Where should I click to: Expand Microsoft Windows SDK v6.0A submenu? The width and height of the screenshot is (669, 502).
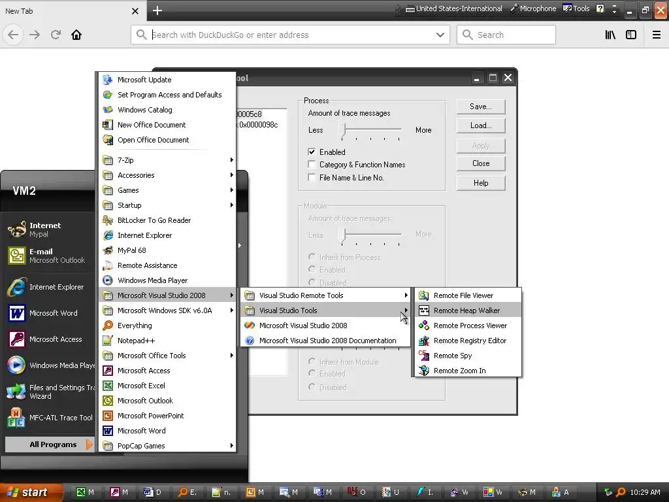tap(167, 310)
